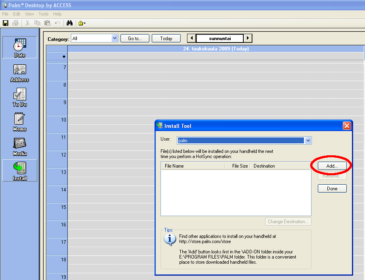Click the Palm Desktop title bar icon
Viewport: 365px width, 280px height.
pyautogui.click(x=4, y=5)
